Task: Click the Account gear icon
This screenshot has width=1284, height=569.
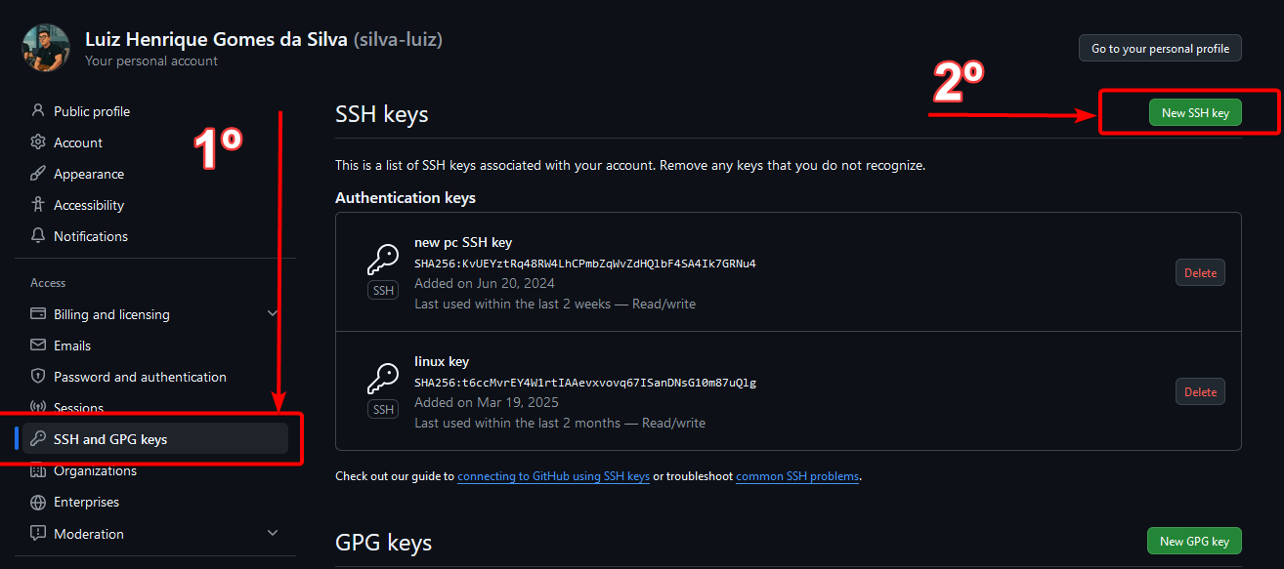Action: pos(38,142)
